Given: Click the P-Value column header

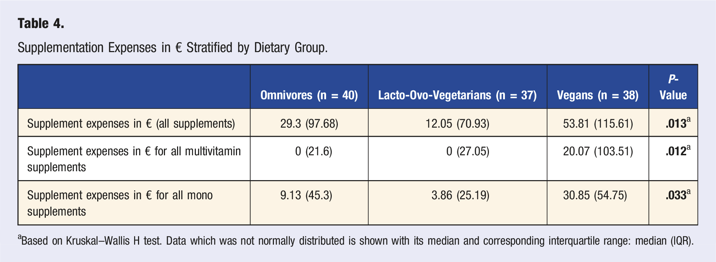Looking at the screenshot, I should coord(673,87).
